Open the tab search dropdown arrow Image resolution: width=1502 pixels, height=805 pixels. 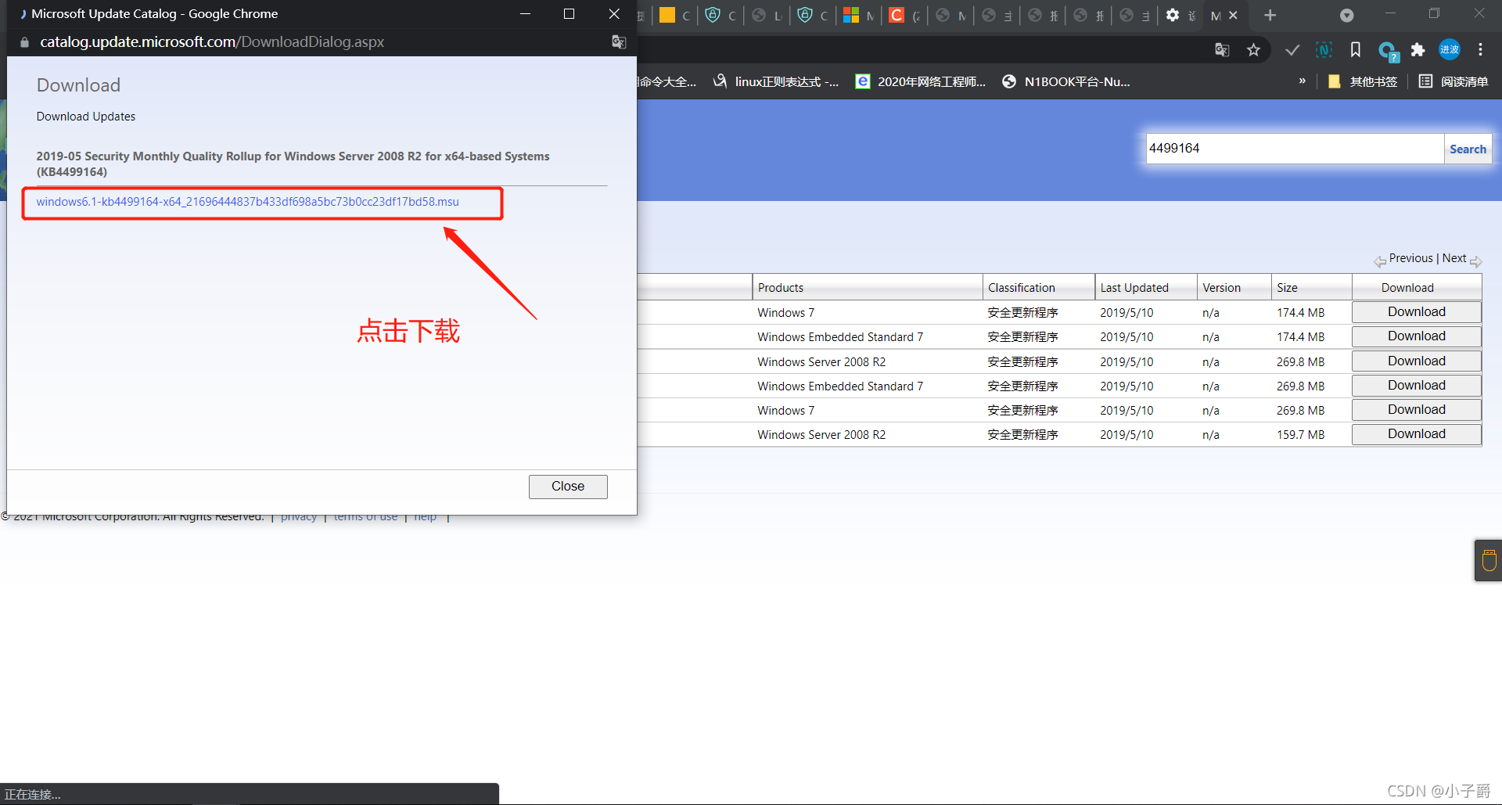point(1346,15)
